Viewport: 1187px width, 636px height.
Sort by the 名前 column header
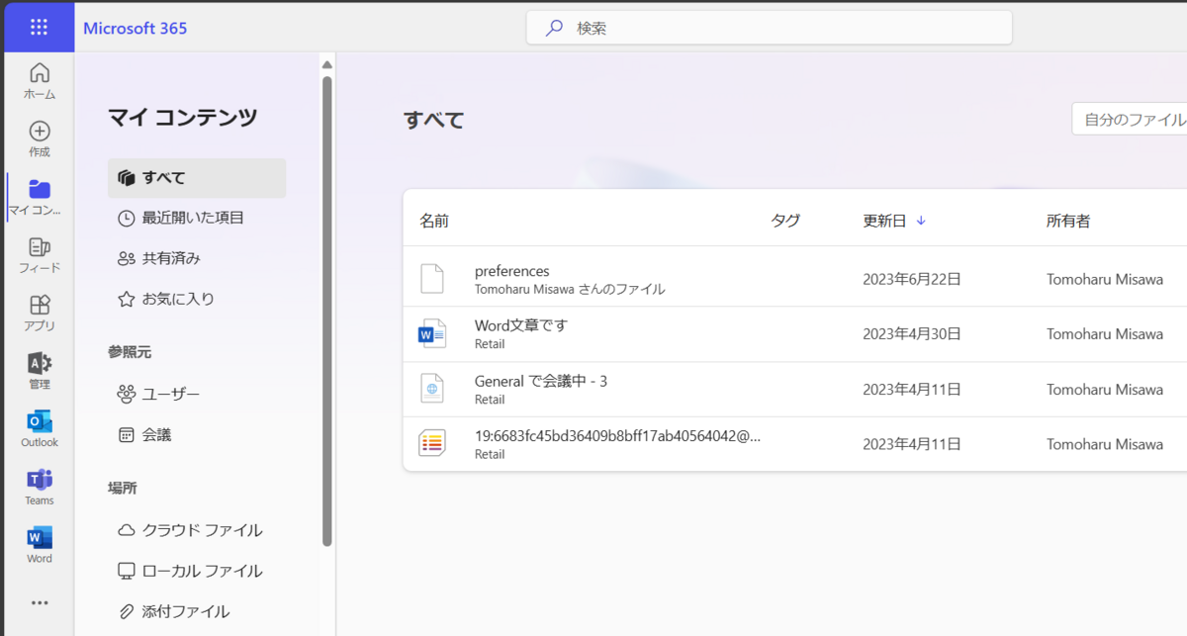coord(434,221)
